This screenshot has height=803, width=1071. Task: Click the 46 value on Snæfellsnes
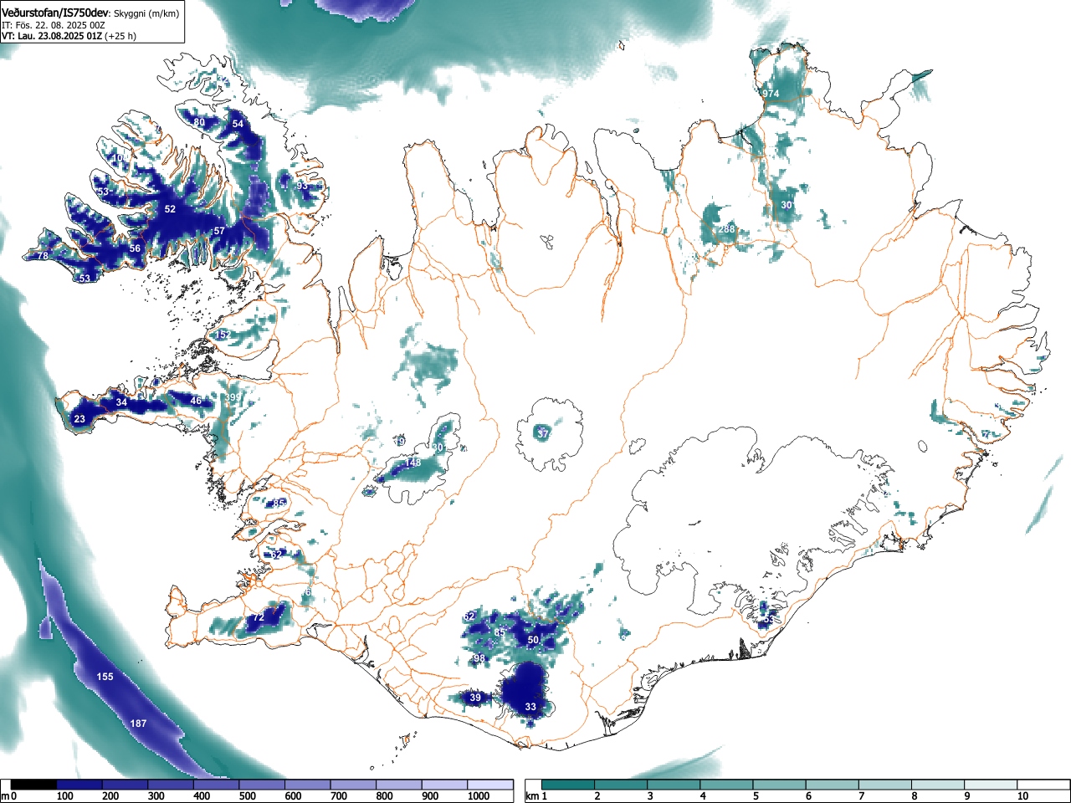click(x=196, y=401)
